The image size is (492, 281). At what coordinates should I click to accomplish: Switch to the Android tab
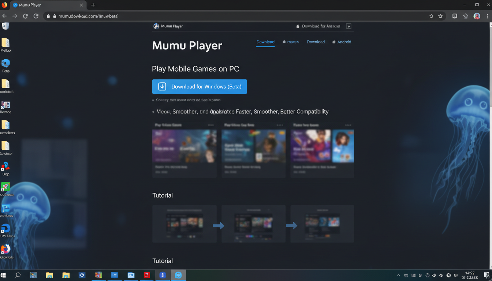(x=342, y=42)
